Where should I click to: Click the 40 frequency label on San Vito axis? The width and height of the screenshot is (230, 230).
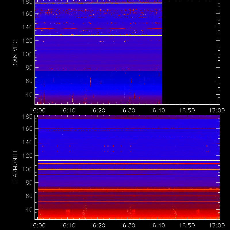[x=29, y=95]
